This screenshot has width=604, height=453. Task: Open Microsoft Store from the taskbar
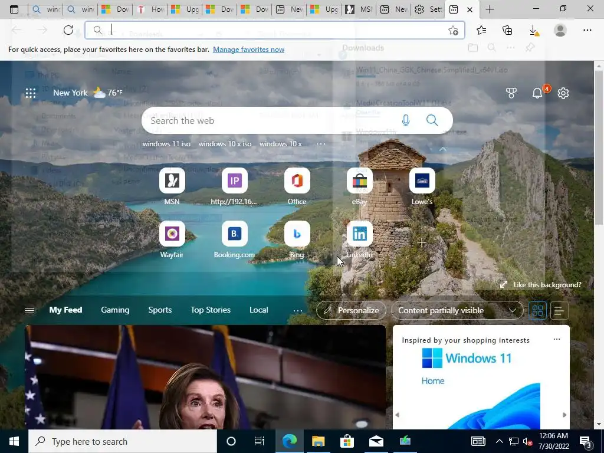(x=347, y=441)
